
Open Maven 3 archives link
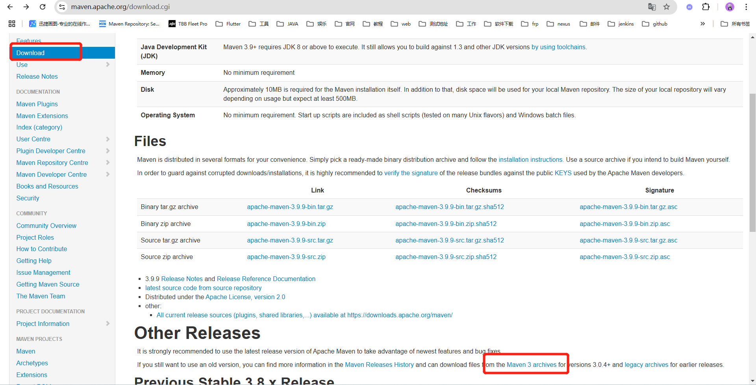(532, 365)
